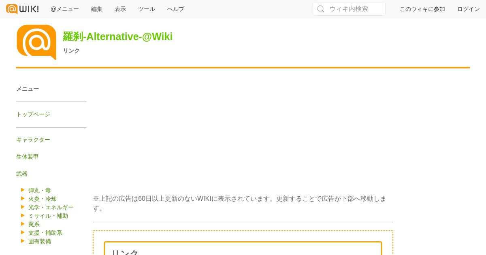Open the ツール menu

pyautogui.click(x=147, y=9)
